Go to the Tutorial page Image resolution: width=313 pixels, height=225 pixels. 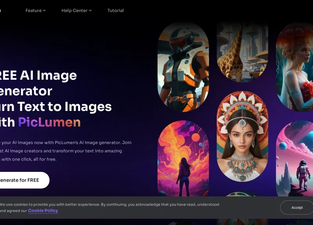click(115, 11)
